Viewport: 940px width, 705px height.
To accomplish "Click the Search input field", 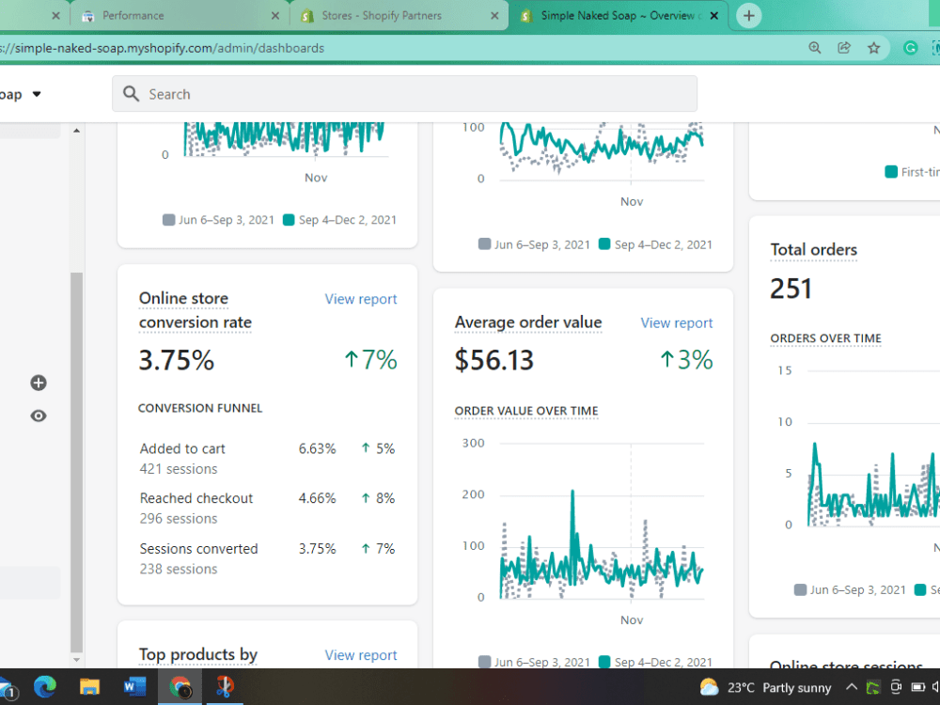I will tap(404, 93).
